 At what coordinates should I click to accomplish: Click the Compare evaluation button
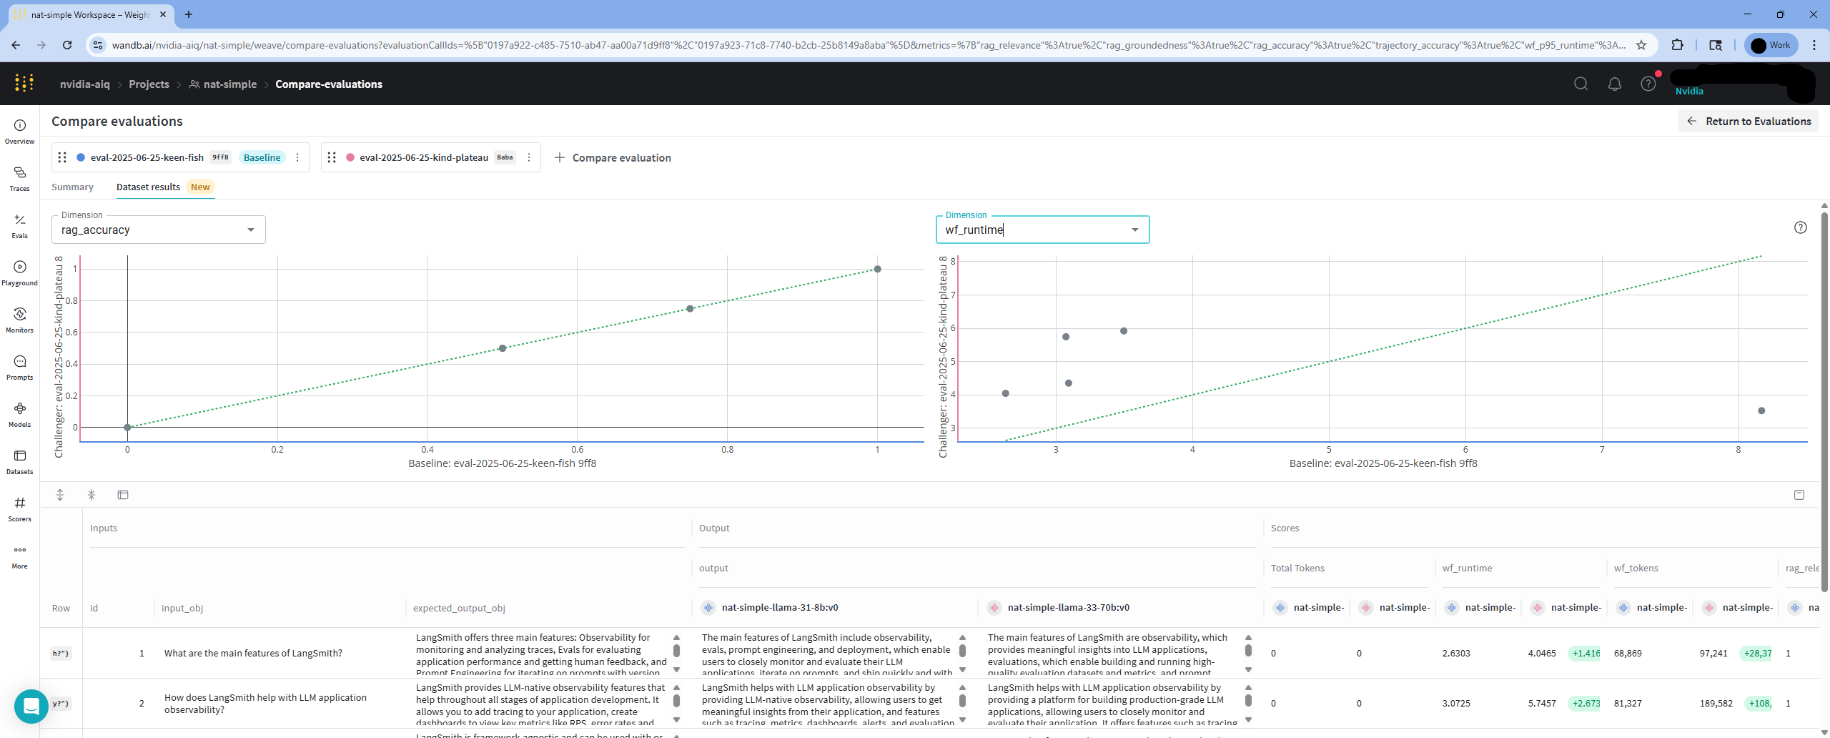coord(613,157)
